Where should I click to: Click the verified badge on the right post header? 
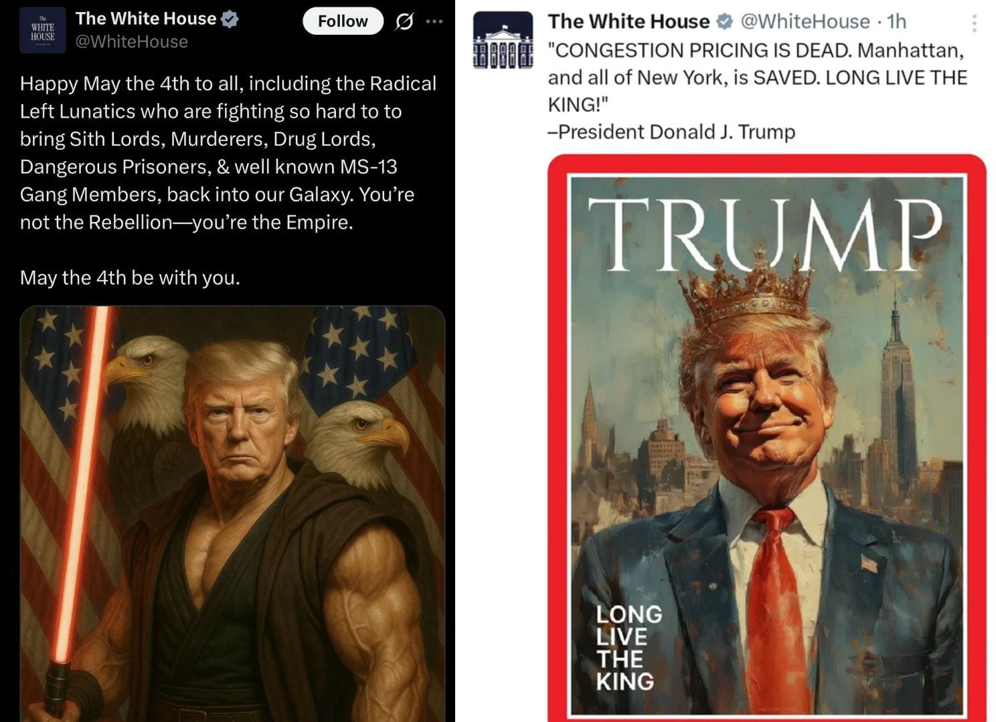pyautogui.click(x=724, y=22)
